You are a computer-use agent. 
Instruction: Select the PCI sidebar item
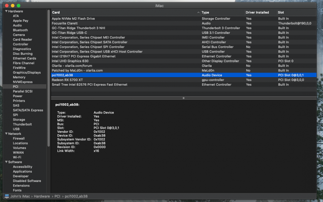click(25, 86)
